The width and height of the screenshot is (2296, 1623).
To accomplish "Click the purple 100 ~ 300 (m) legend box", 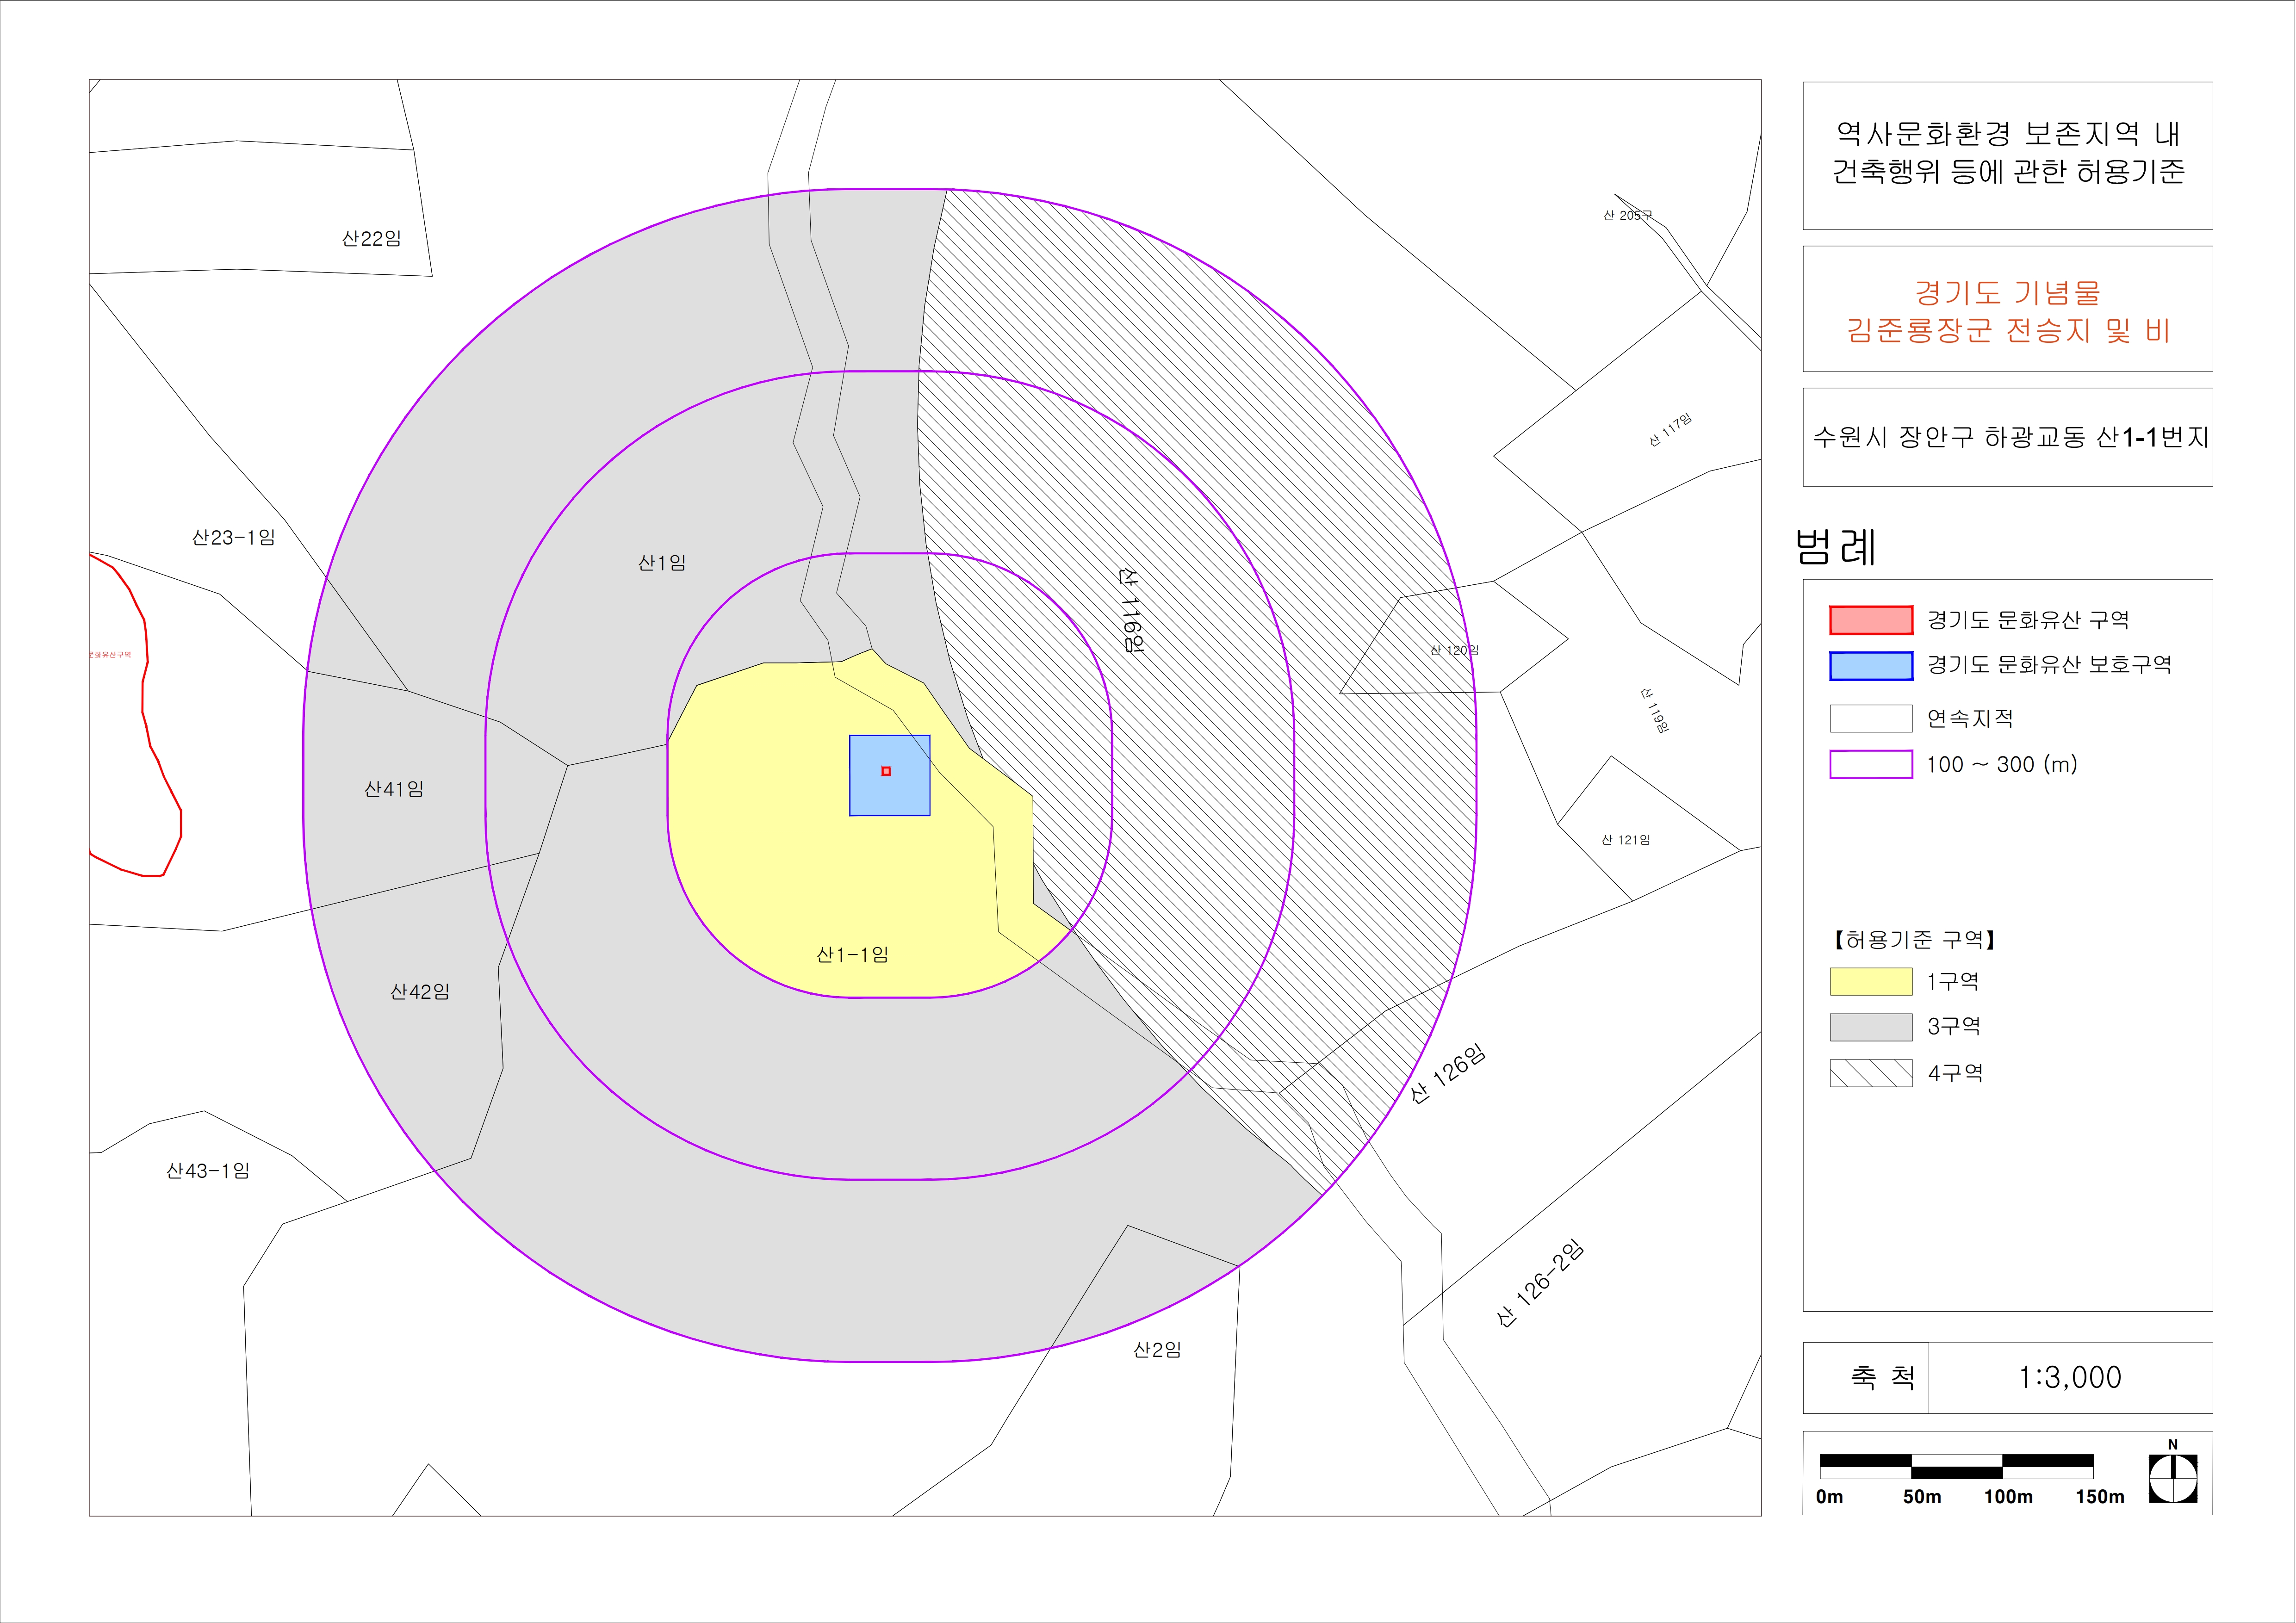I will 1871,764.
